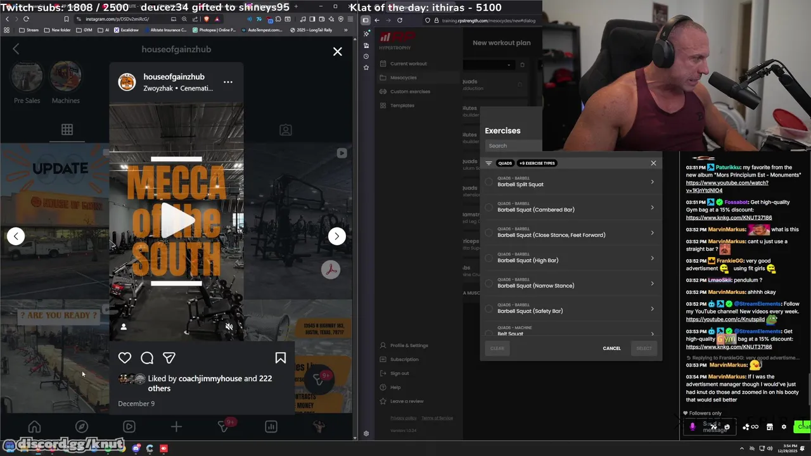Open Instagram dashboard bar chart icon
The width and height of the screenshot is (811, 456).
[x=271, y=427]
